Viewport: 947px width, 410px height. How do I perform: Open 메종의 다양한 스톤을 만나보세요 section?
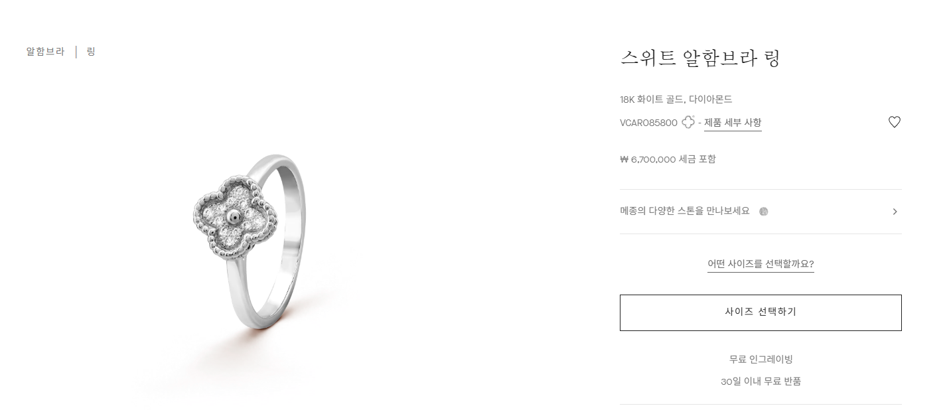coord(761,212)
